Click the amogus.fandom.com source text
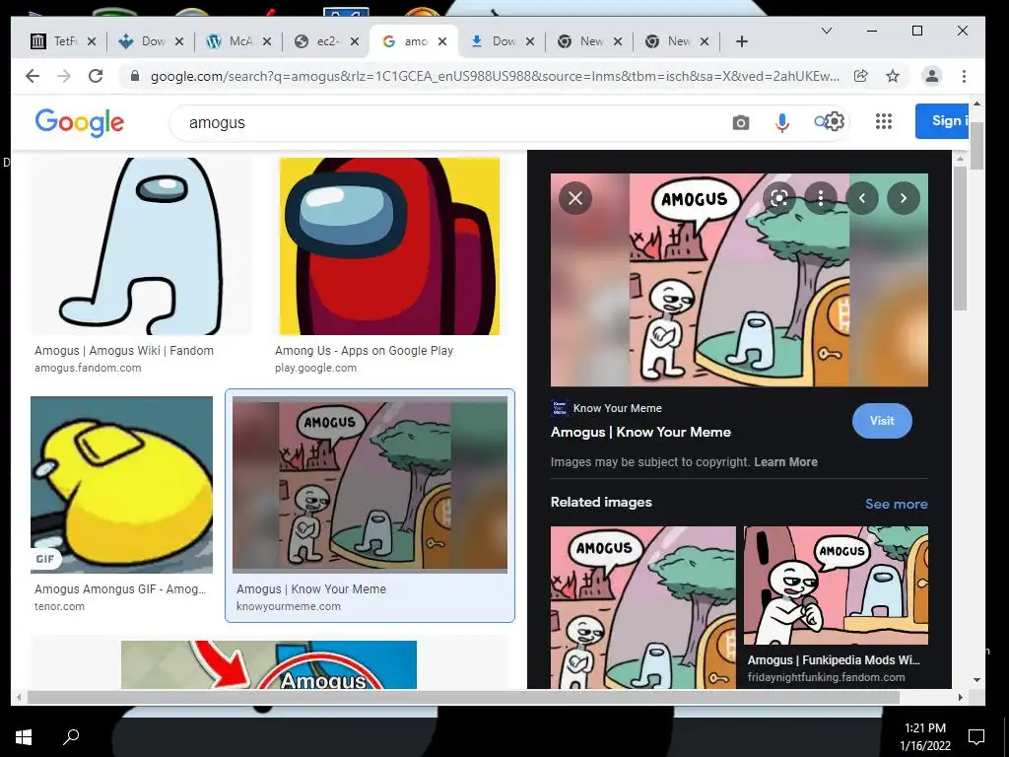1009x757 pixels. (x=88, y=369)
